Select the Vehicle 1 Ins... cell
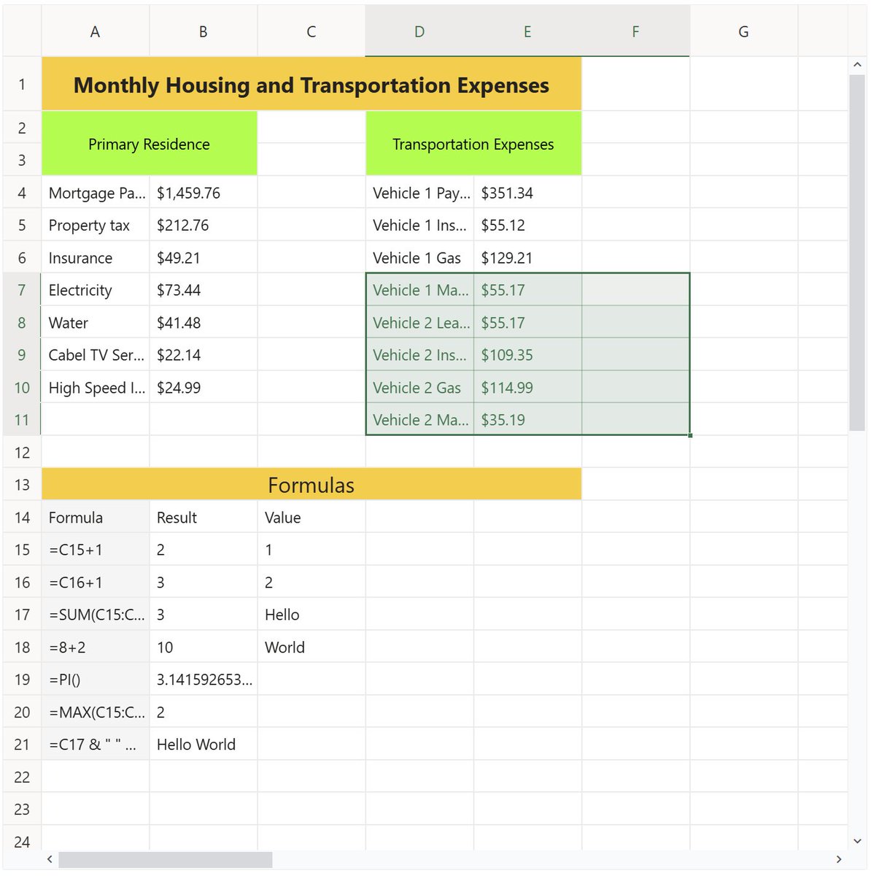 point(419,225)
